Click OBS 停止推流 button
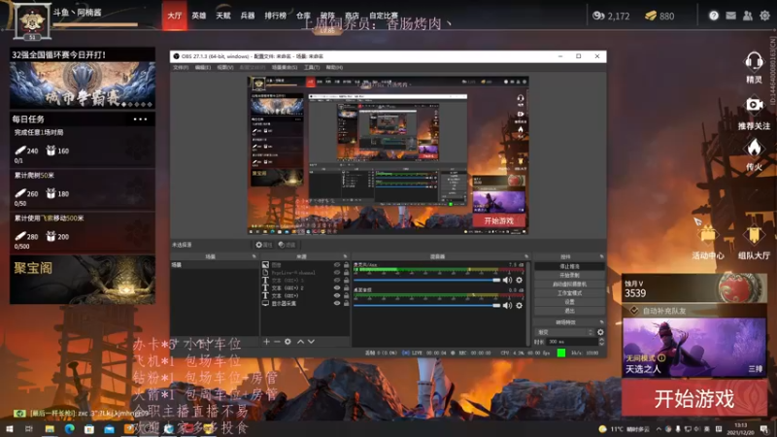The height and width of the screenshot is (437, 777). click(569, 266)
